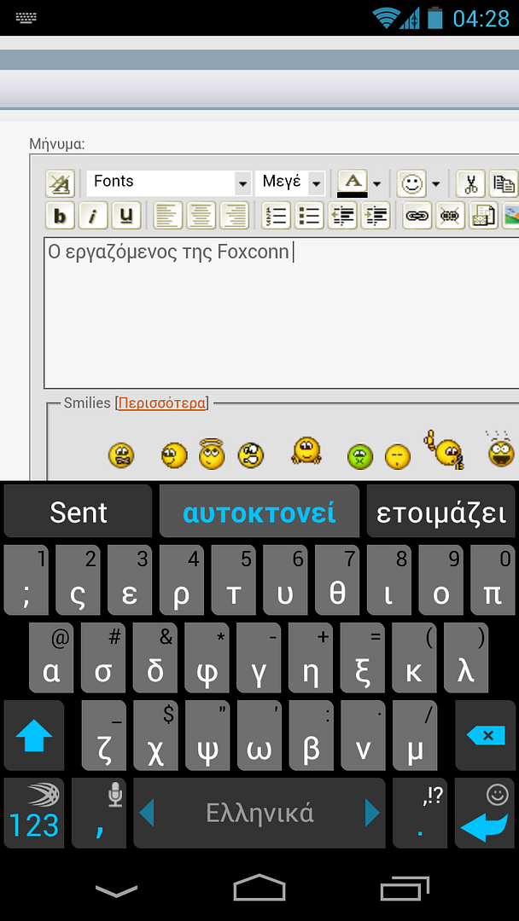519x921 pixels.
Task: Click inside the message text area
Action: [x=282, y=312]
